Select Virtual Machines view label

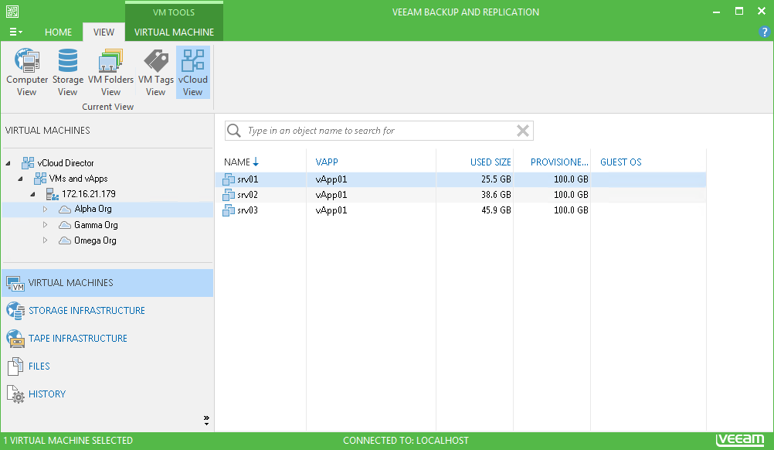click(x=70, y=282)
